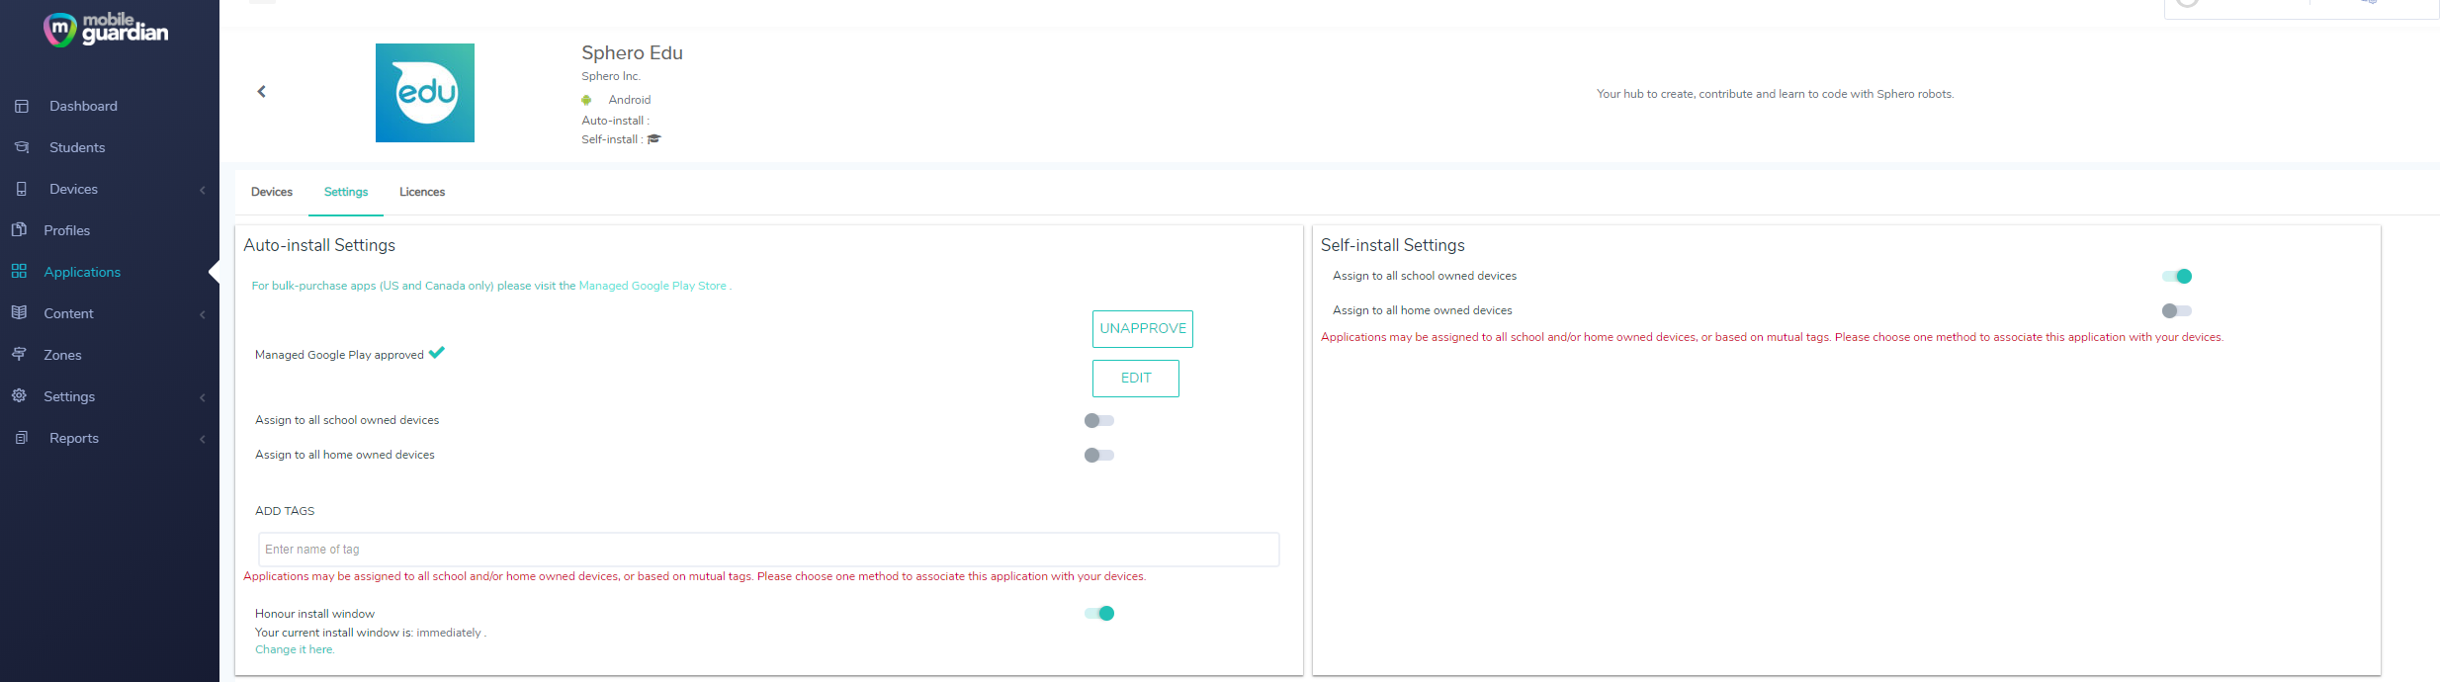The image size is (2440, 682).
Task: Click the Settings gear icon in sidebar
Action: point(19,395)
